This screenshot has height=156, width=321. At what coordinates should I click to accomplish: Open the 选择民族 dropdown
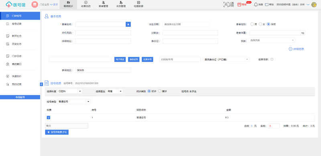[272, 40]
